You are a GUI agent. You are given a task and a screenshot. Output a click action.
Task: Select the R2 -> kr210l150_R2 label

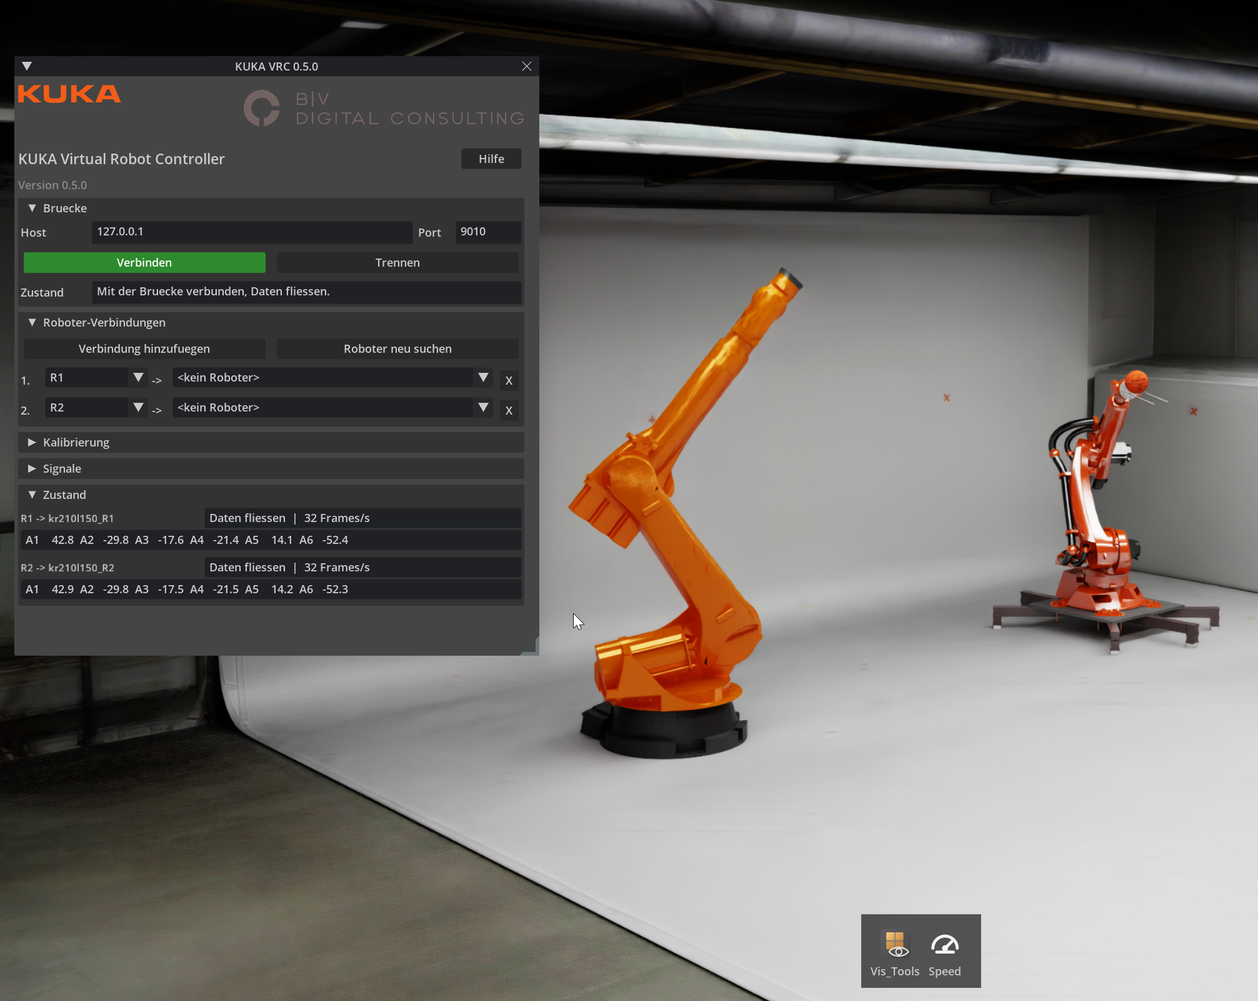tap(67, 568)
